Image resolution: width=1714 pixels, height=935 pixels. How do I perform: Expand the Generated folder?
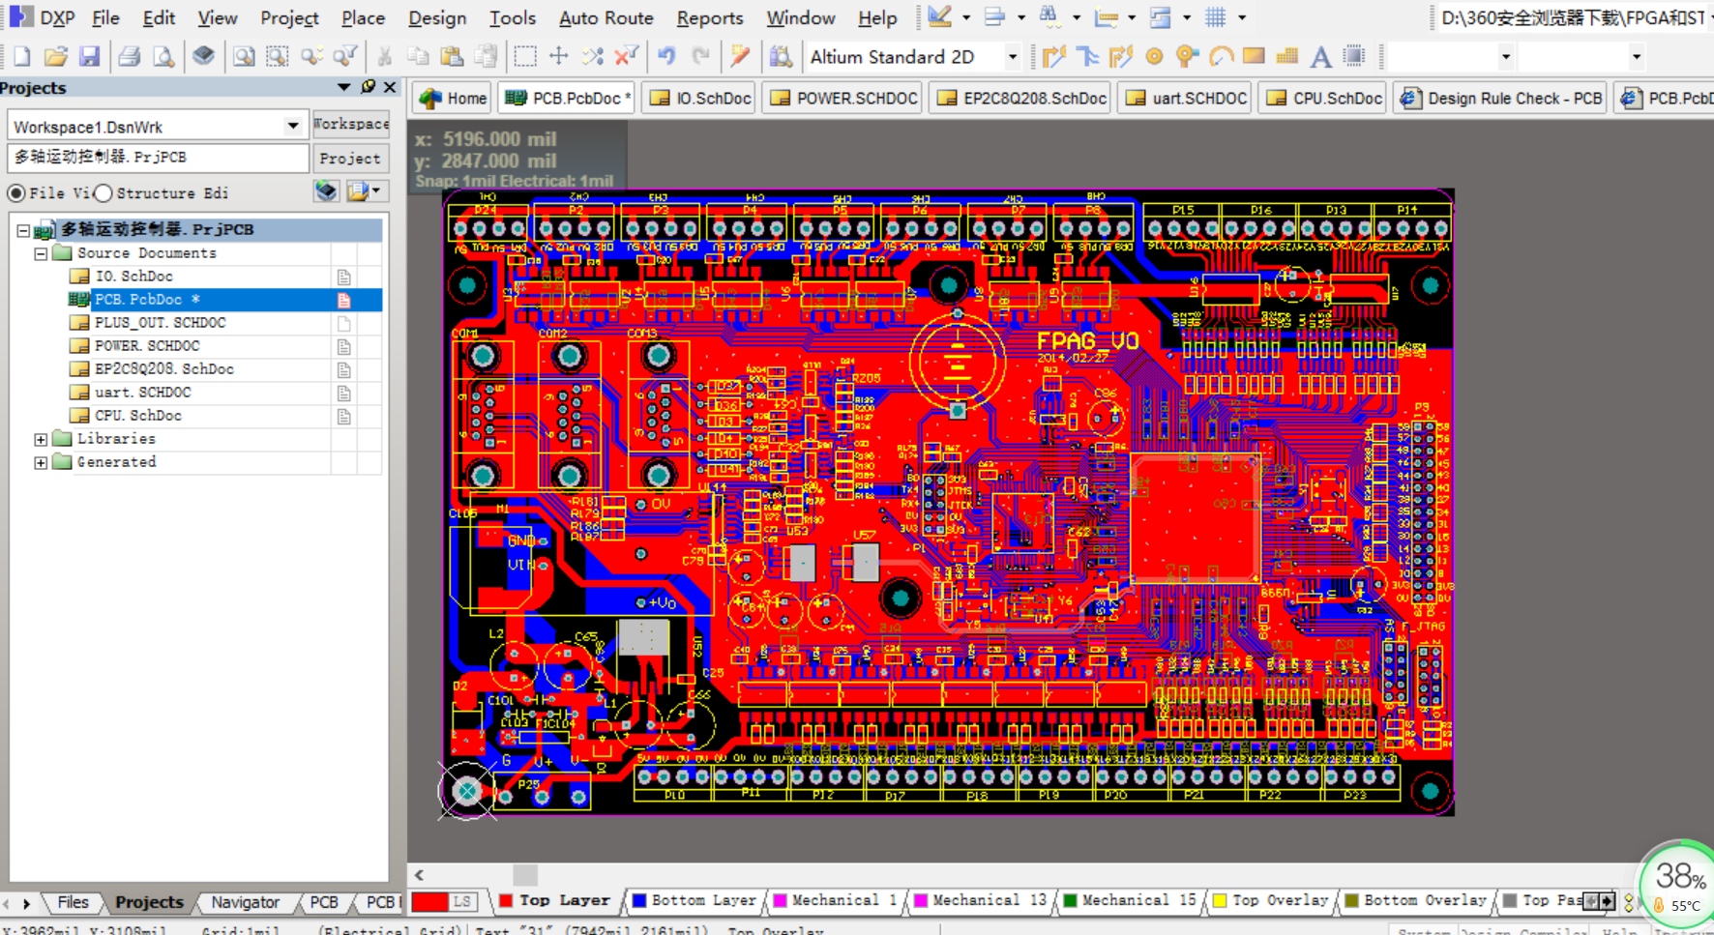tap(41, 462)
